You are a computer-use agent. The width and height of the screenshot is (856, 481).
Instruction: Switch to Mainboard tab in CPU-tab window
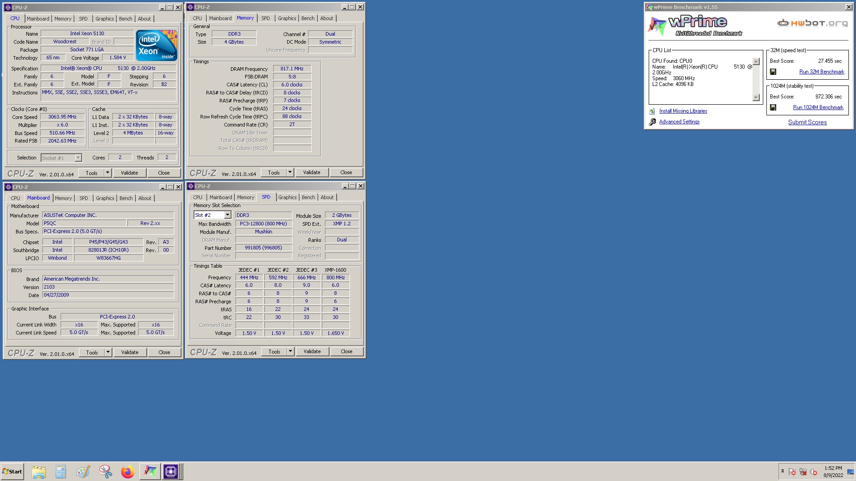pos(38,19)
